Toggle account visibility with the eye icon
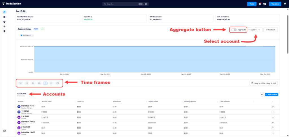 point(262,94)
